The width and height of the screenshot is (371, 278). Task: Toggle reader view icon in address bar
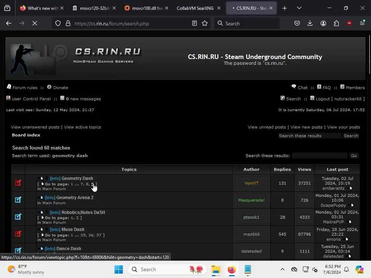[x=195, y=24]
